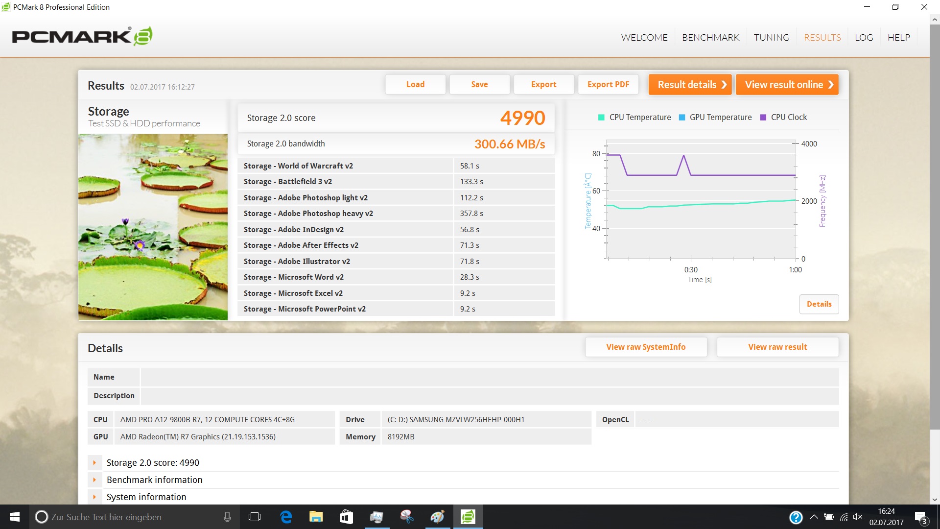Screen dimensions: 940x529
Task: Open the Wi-Fi network tray icon
Action: coord(844,517)
